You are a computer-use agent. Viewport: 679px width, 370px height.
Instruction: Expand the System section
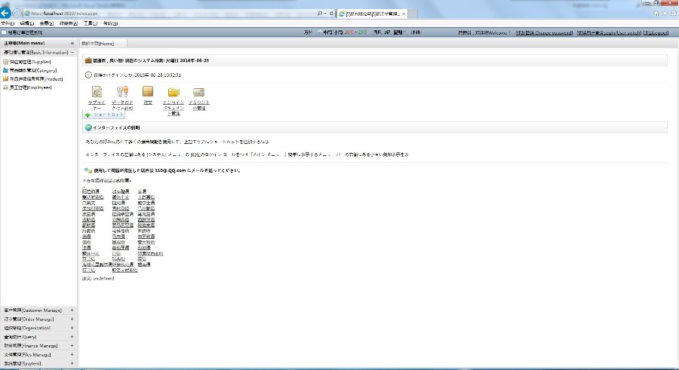72,363
